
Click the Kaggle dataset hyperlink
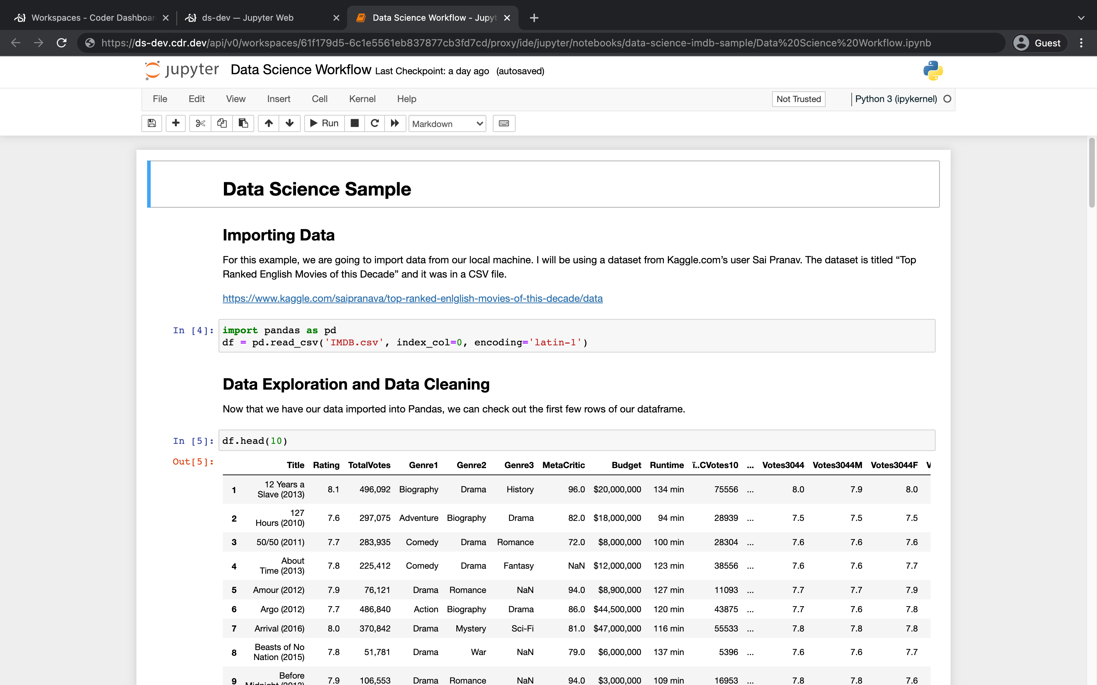tap(412, 298)
